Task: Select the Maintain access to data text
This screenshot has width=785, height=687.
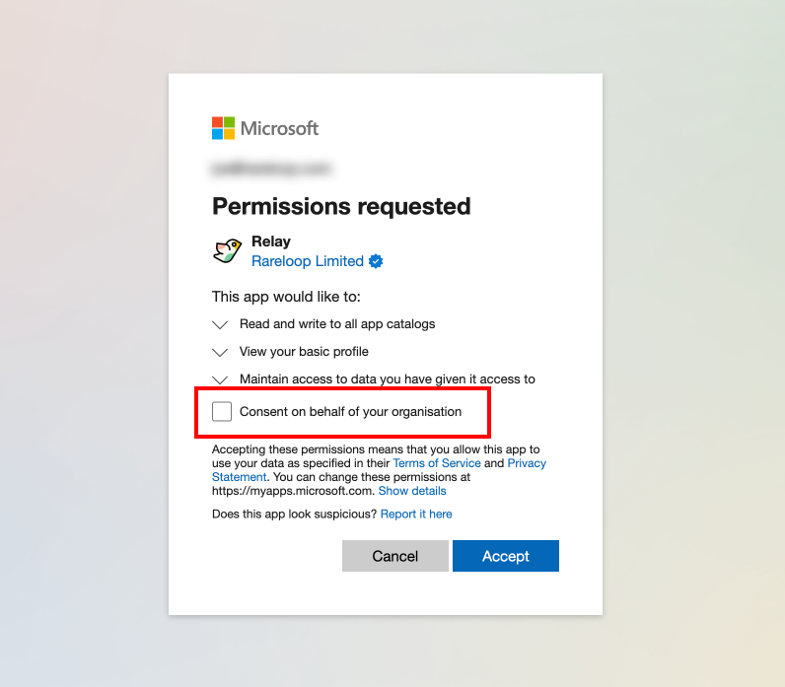Action: tap(387, 379)
